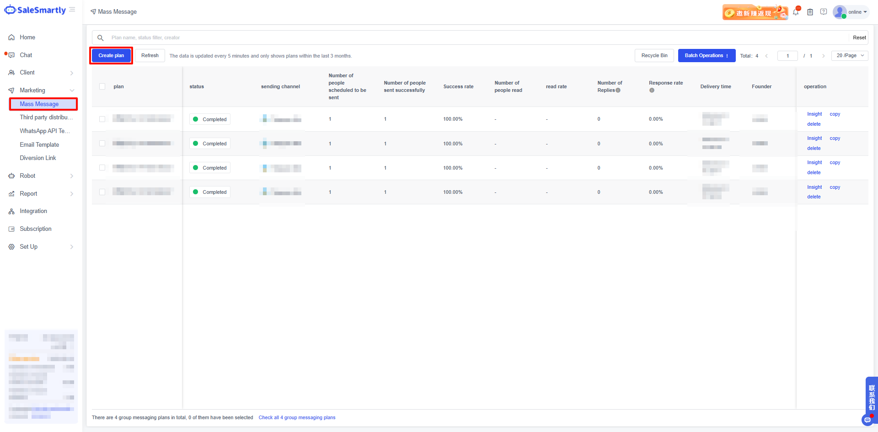This screenshot has height=432, width=878.
Task: Click Check all 4 group messaging plans link
Action: pos(297,418)
